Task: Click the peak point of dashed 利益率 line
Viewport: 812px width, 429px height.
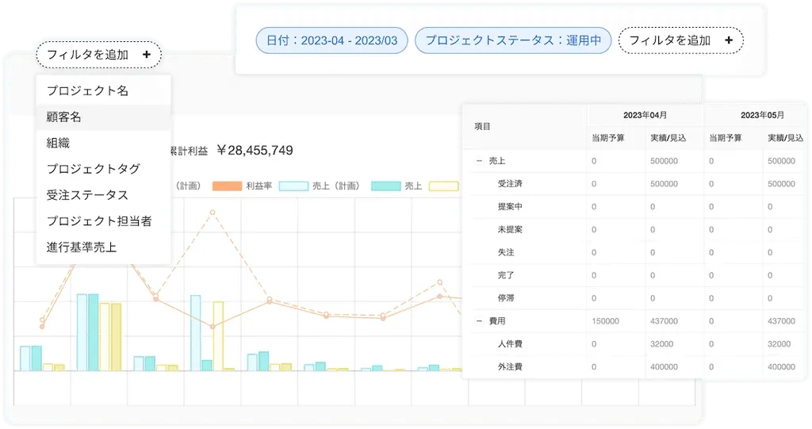Action: [212, 213]
